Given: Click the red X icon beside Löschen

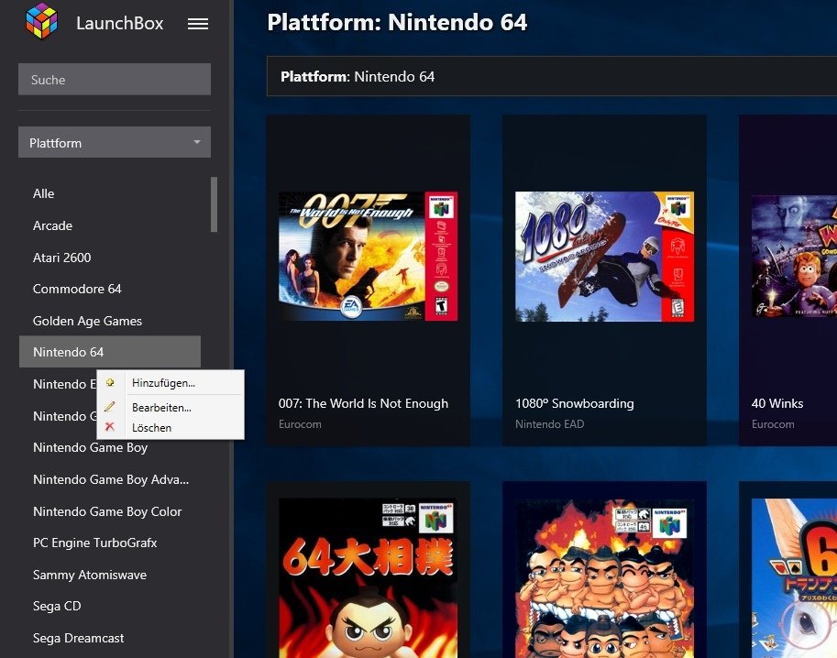Looking at the screenshot, I should 109,426.
